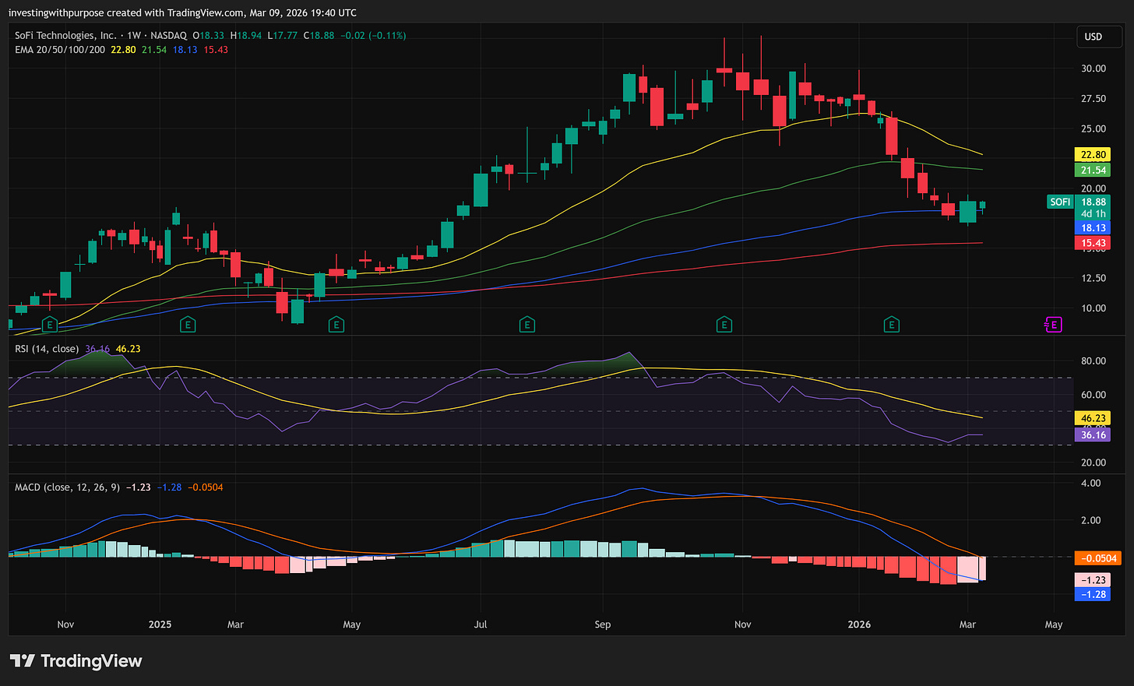The width and height of the screenshot is (1134, 686).
Task: Click purple 36.16 RSI scale label
Action: [x=1093, y=434]
